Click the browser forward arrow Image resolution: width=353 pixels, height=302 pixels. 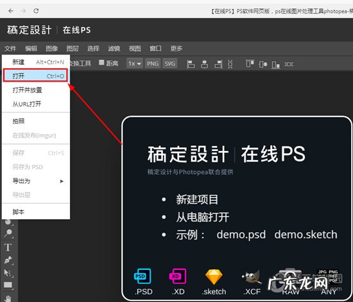click(x=23, y=10)
